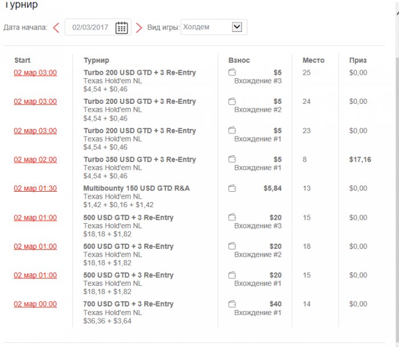Screen dimensions: 399x347
Task: Open the 02 мар 00:00 tournament link
Action: tap(35, 304)
